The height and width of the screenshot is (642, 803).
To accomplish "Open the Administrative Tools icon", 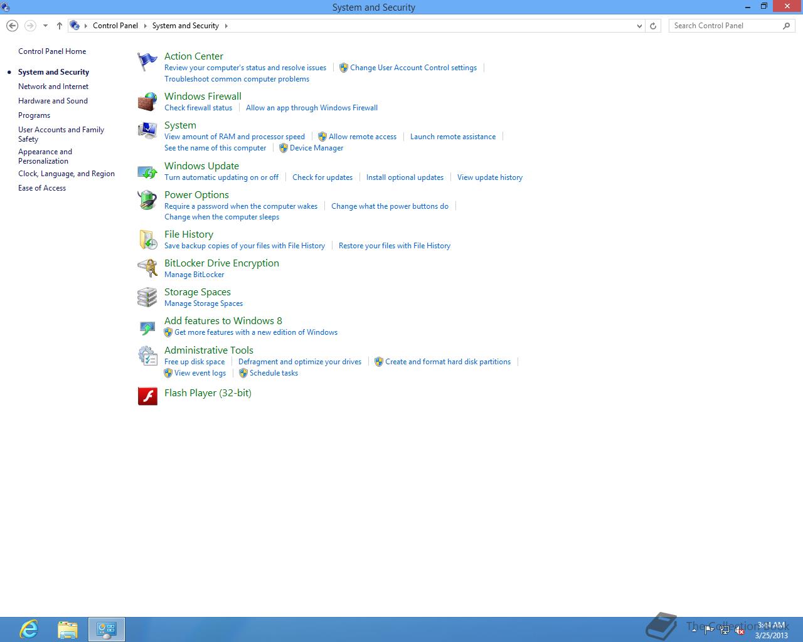I will pyautogui.click(x=147, y=355).
